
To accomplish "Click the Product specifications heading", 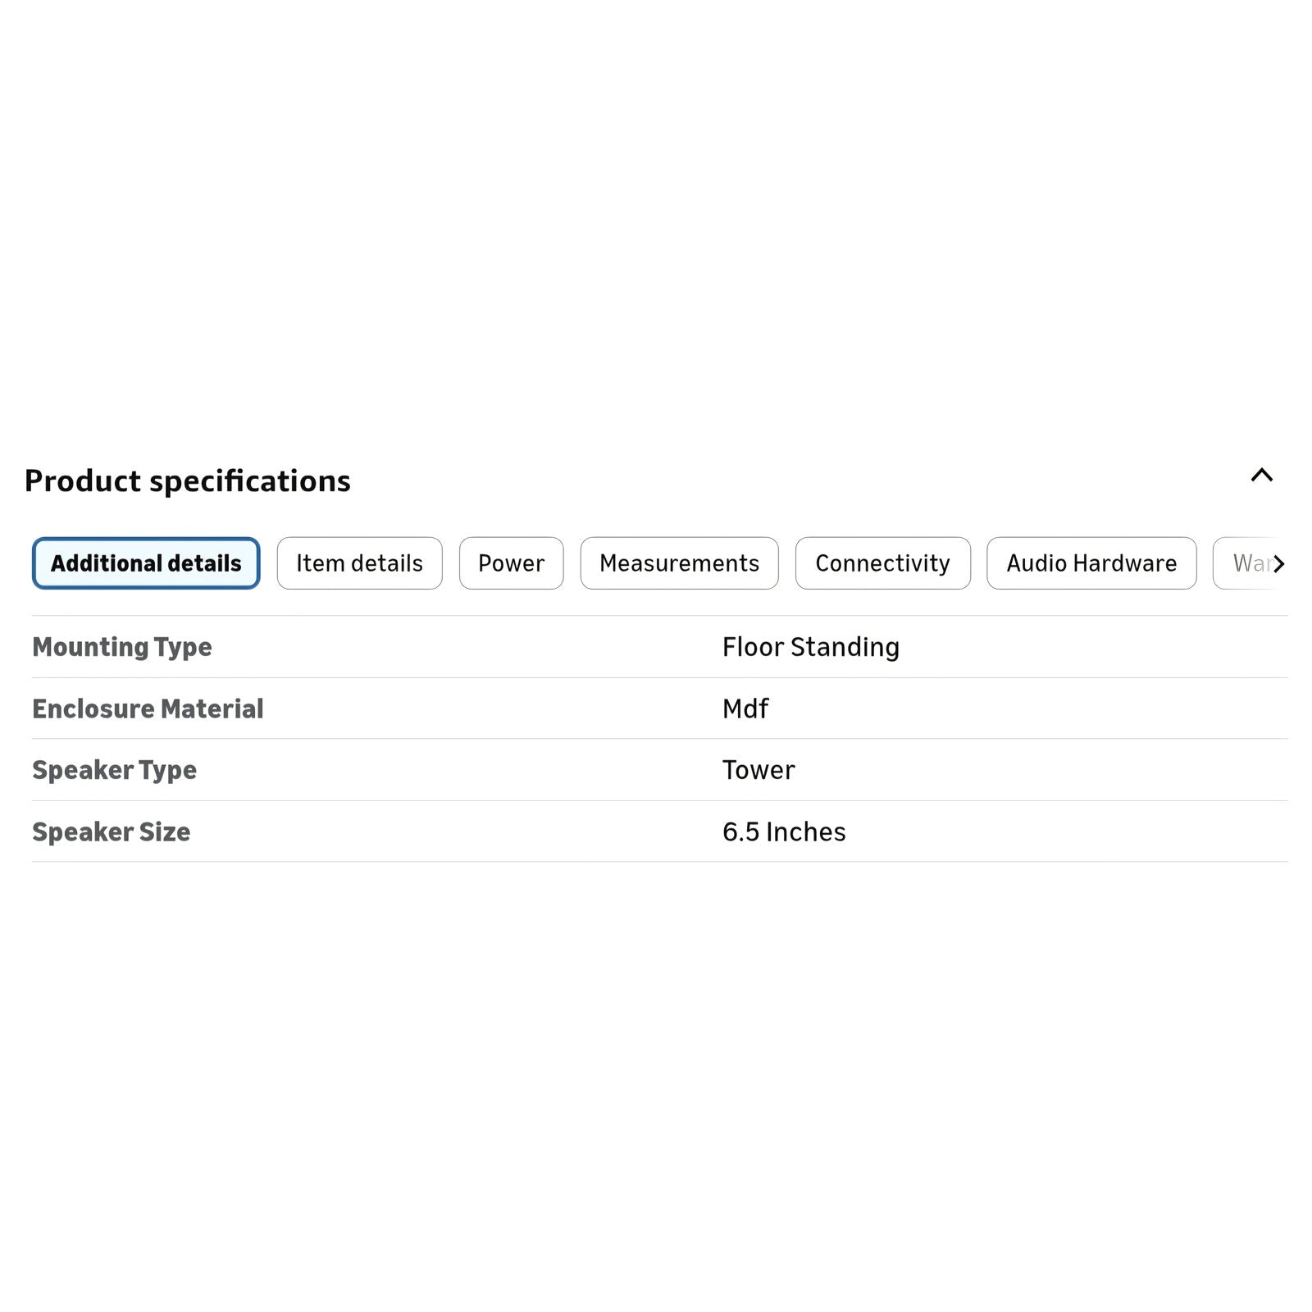I will pyautogui.click(x=188, y=481).
